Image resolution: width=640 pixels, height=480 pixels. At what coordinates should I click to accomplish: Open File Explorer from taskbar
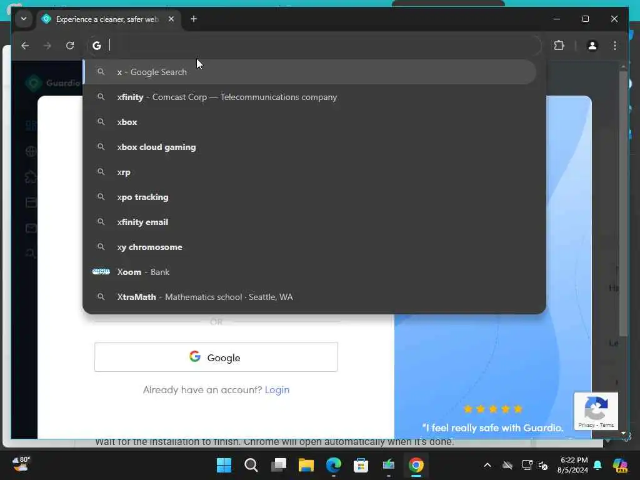306,465
